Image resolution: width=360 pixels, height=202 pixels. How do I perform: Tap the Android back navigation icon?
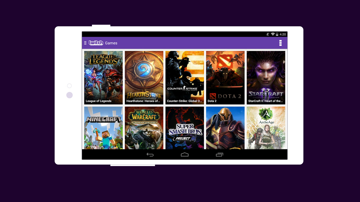150,154
